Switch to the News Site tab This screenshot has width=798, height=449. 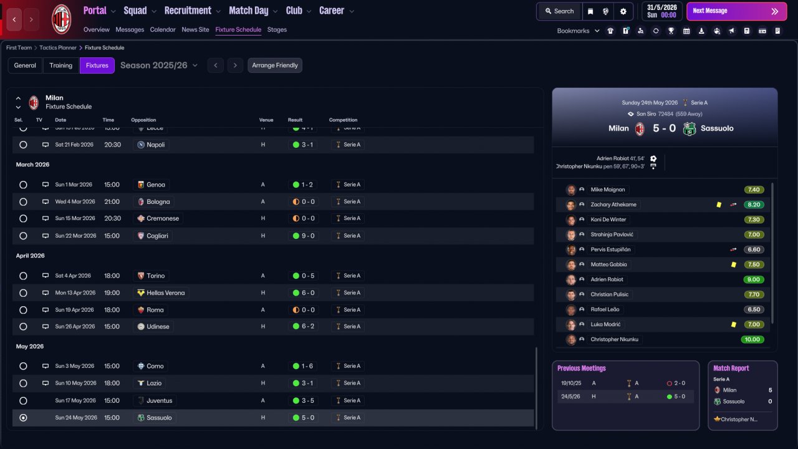pyautogui.click(x=196, y=30)
